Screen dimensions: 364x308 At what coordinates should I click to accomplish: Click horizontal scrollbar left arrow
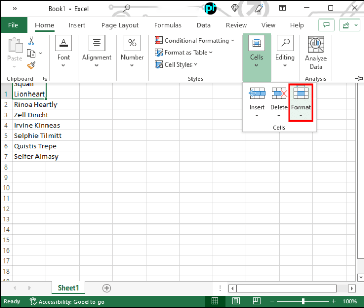232,288
